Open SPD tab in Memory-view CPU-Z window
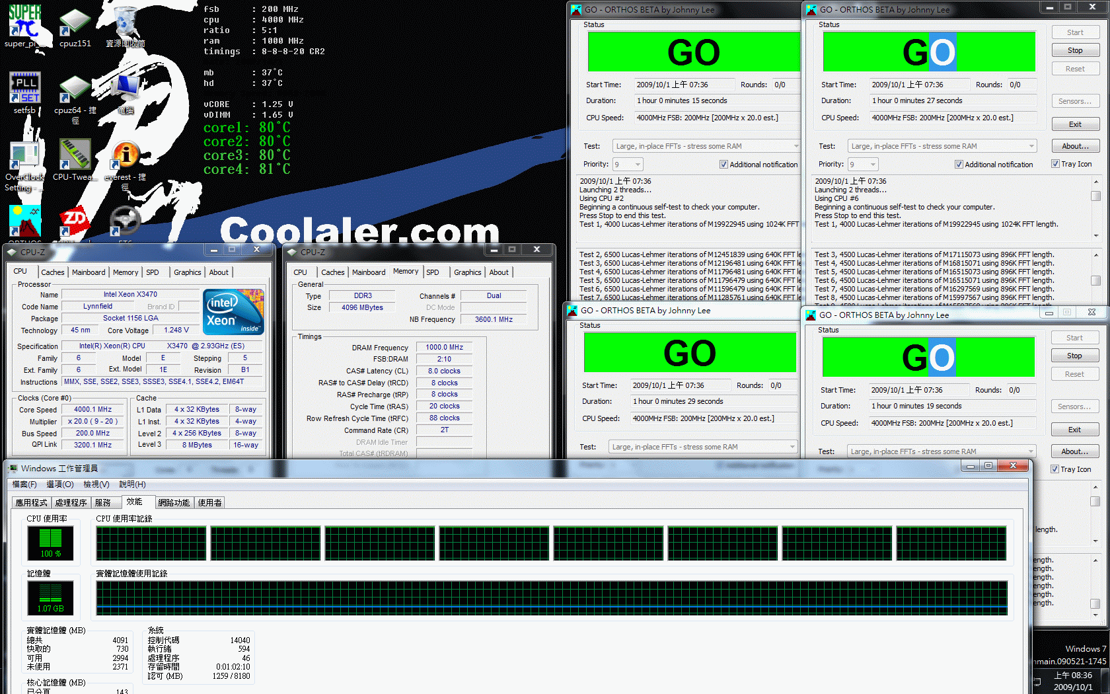Screen dimensions: 1110x694 click(x=433, y=272)
